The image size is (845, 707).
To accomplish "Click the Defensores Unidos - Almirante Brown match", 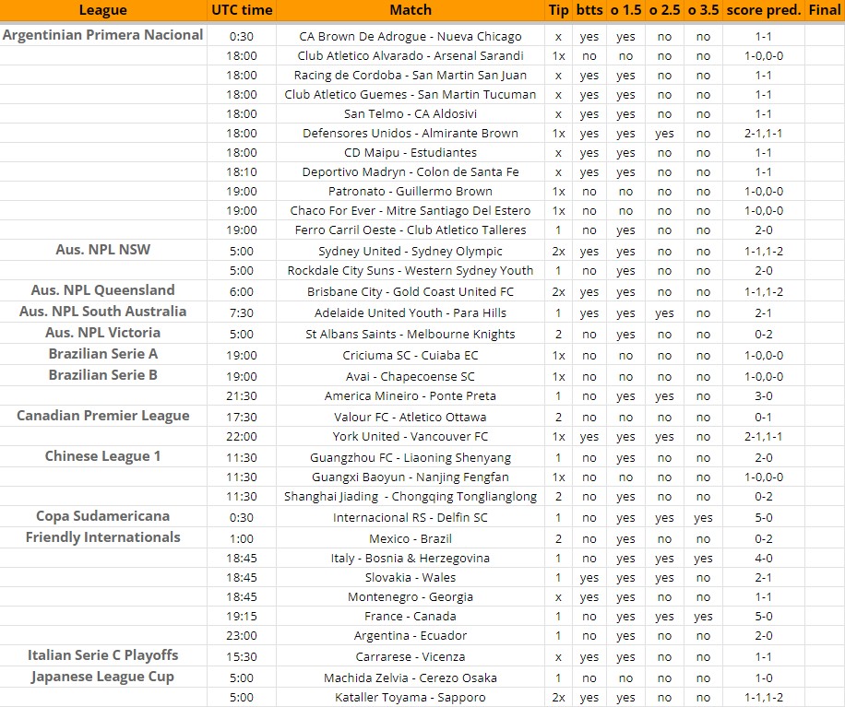I will click(411, 134).
